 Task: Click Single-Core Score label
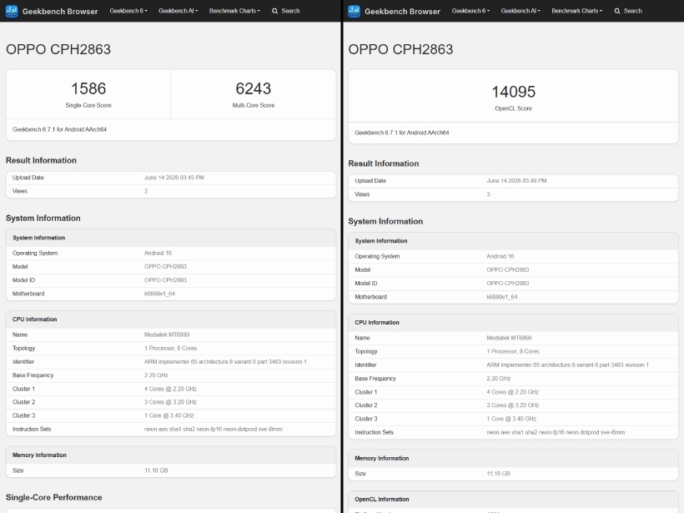pos(88,105)
